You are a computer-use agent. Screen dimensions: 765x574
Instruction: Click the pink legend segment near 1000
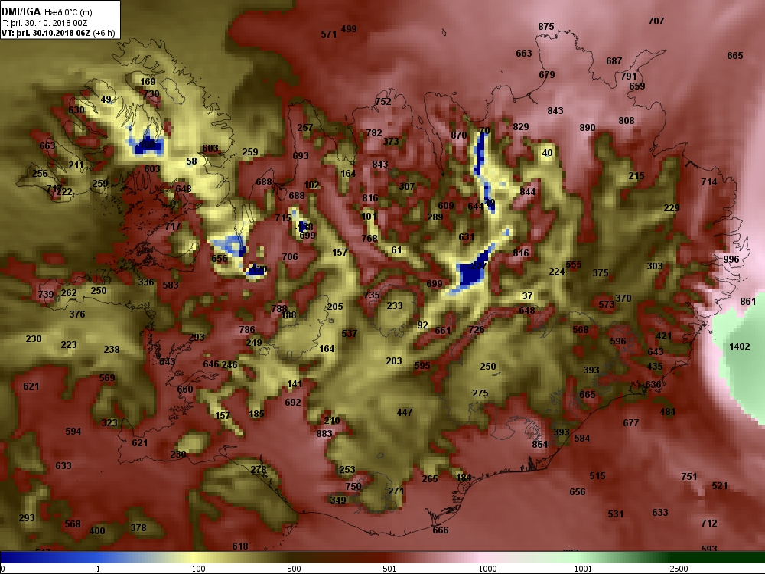(x=483, y=557)
